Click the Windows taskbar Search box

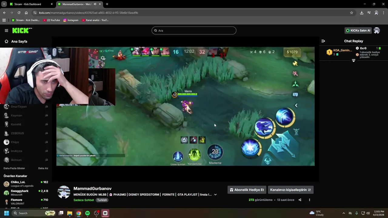point(34,213)
